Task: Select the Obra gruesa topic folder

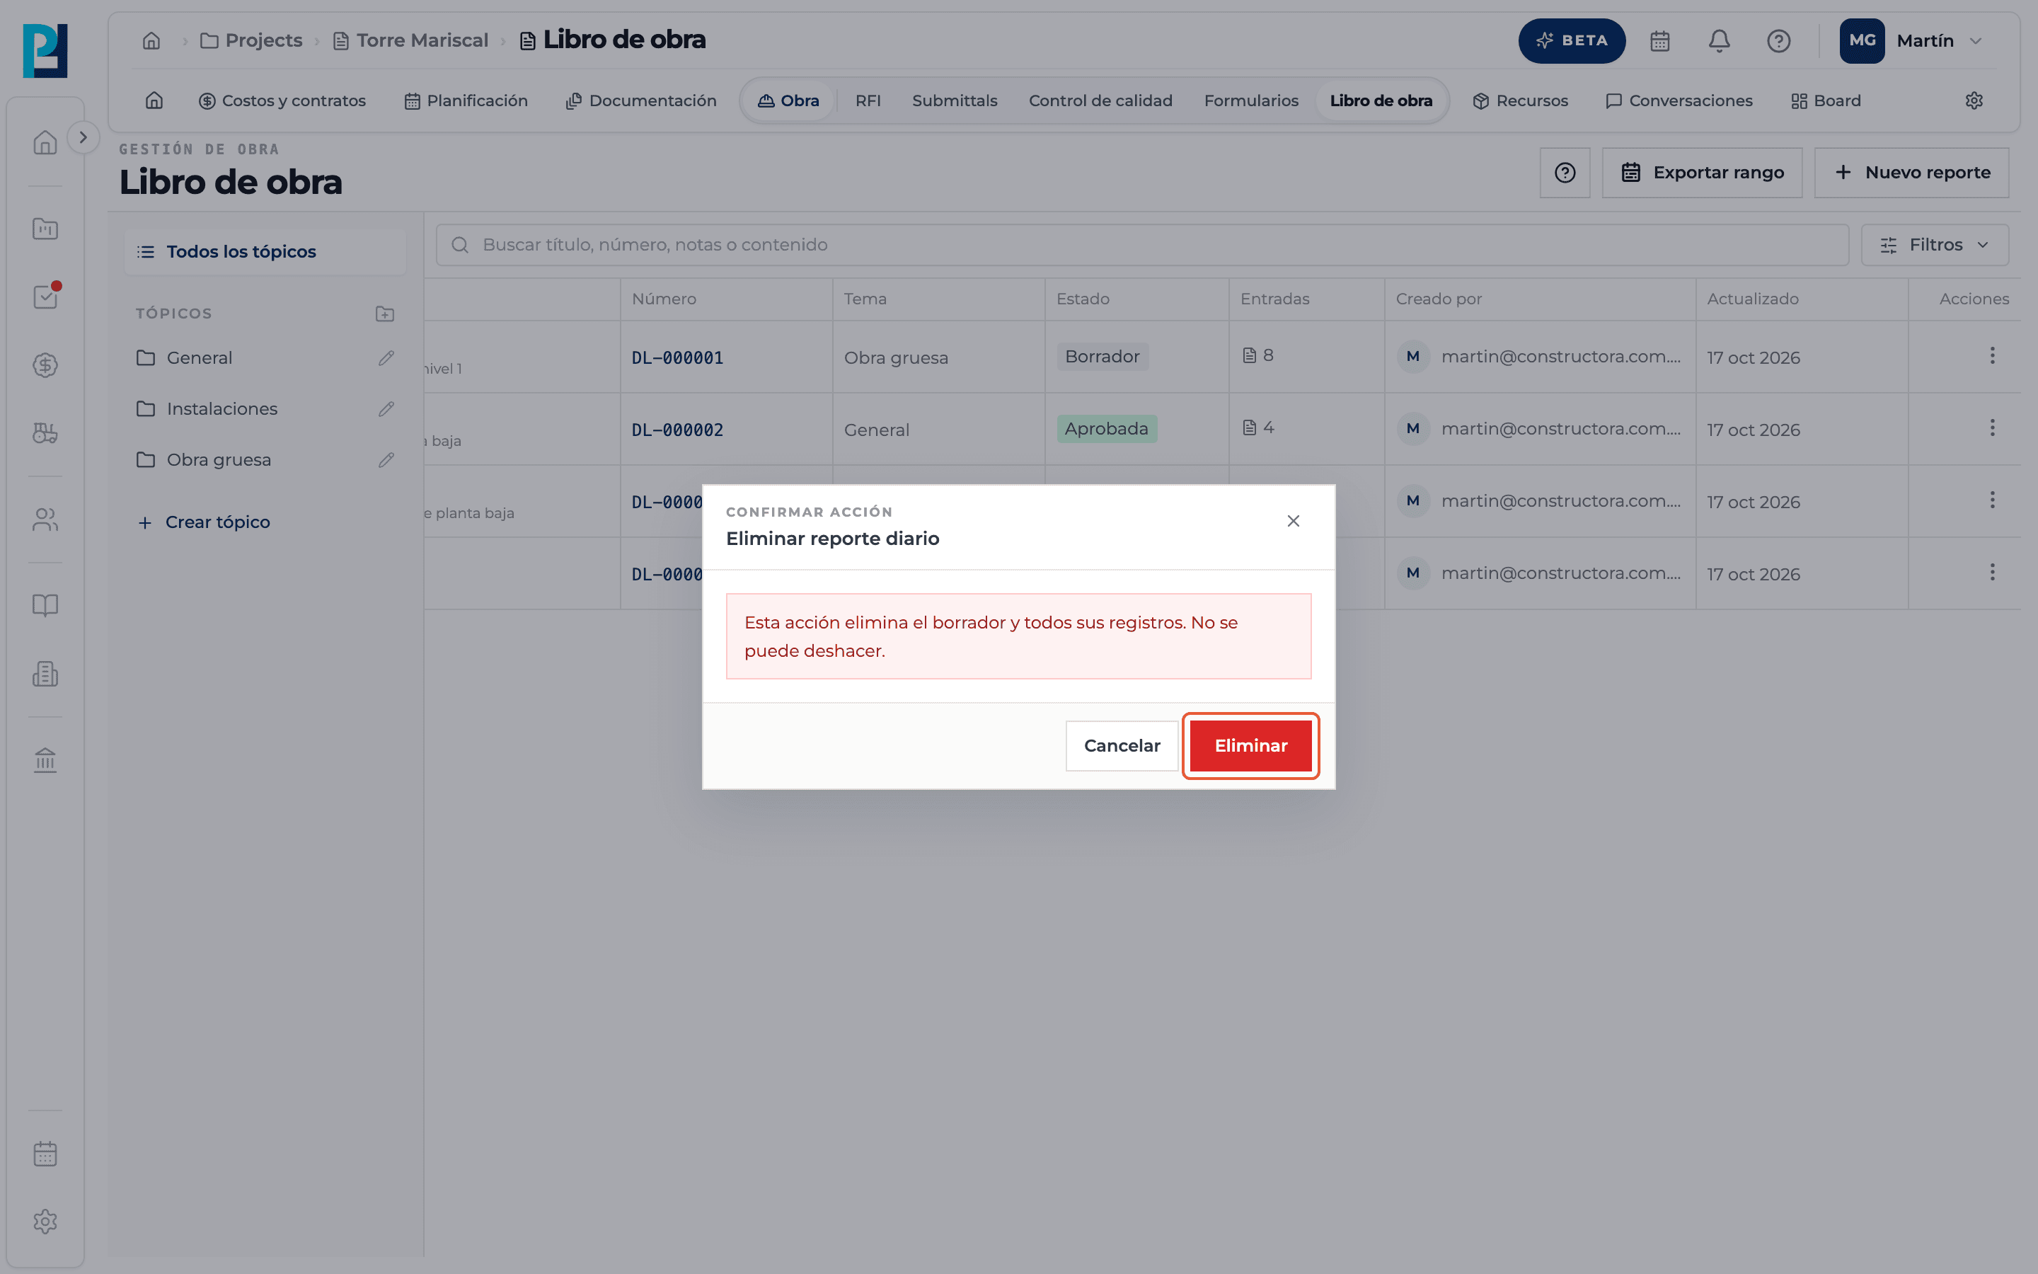Action: pyautogui.click(x=219, y=460)
